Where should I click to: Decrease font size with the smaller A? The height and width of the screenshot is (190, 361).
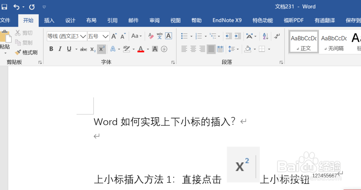coord(123,36)
